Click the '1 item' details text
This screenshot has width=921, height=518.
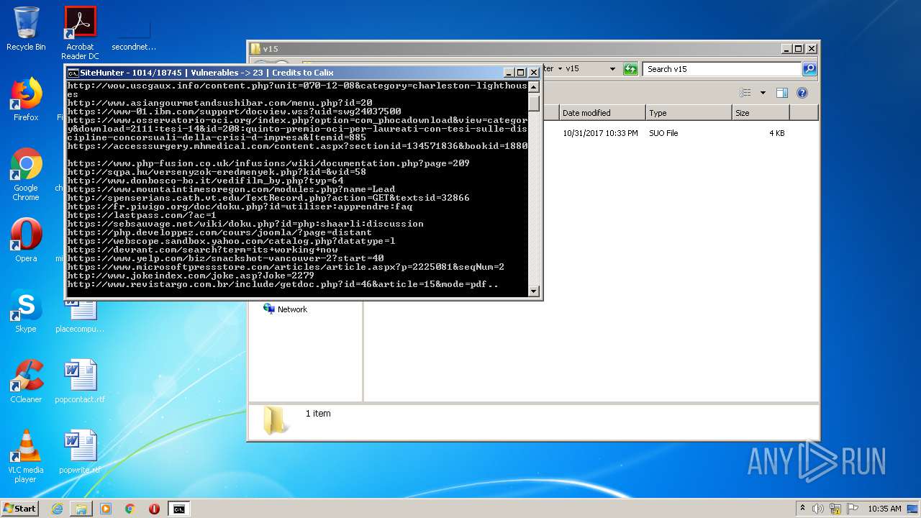point(318,414)
